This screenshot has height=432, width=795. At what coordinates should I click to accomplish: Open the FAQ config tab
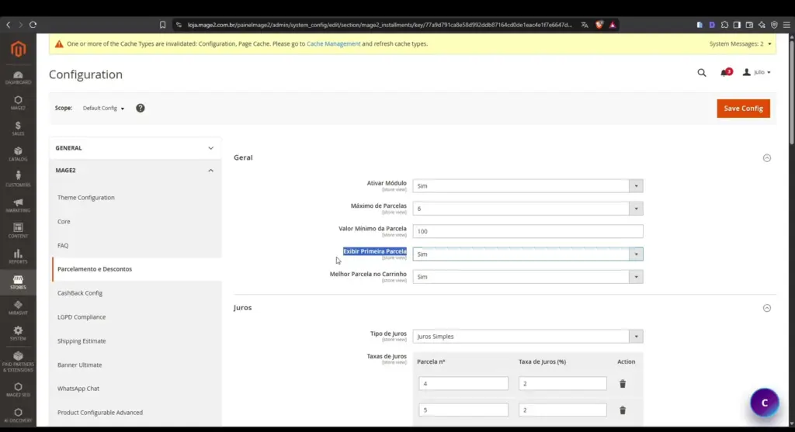(x=63, y=245)
